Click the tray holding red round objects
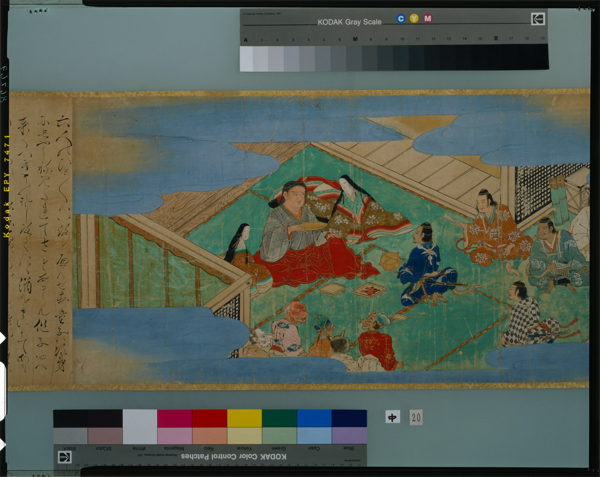Screen dimensions: 600x477 [370, 290]
